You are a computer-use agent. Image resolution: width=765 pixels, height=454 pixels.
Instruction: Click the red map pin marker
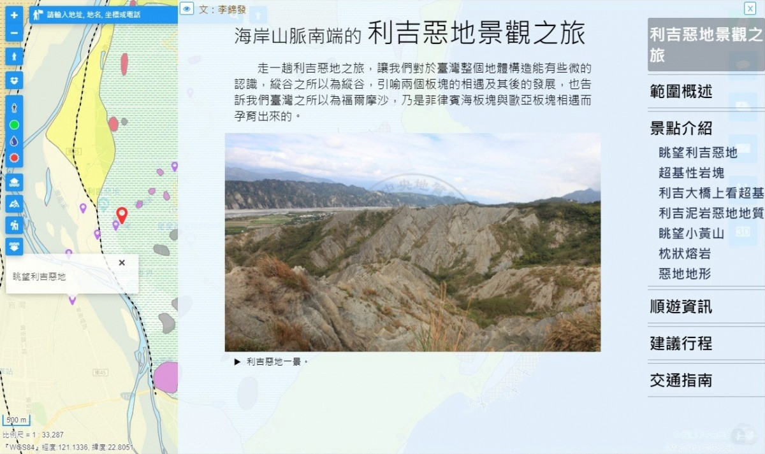click(x=122, y=215)
